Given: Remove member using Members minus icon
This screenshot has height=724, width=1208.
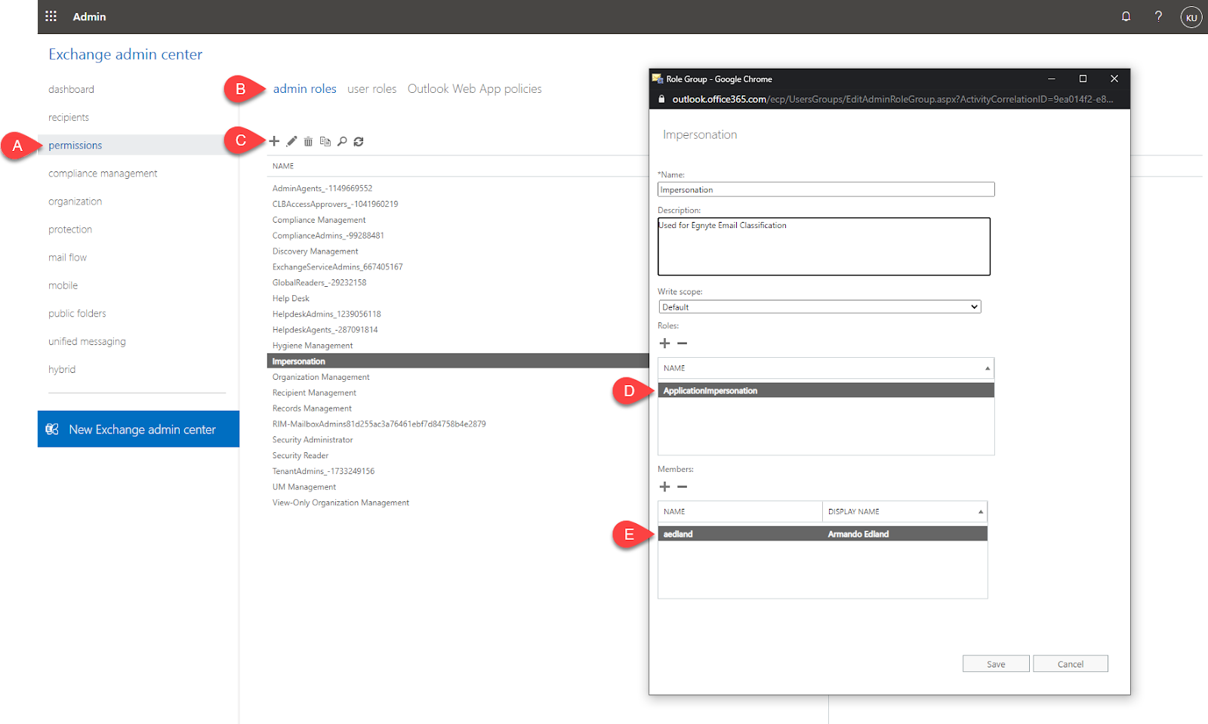Looking at the screenshot, I should (683, 487).
